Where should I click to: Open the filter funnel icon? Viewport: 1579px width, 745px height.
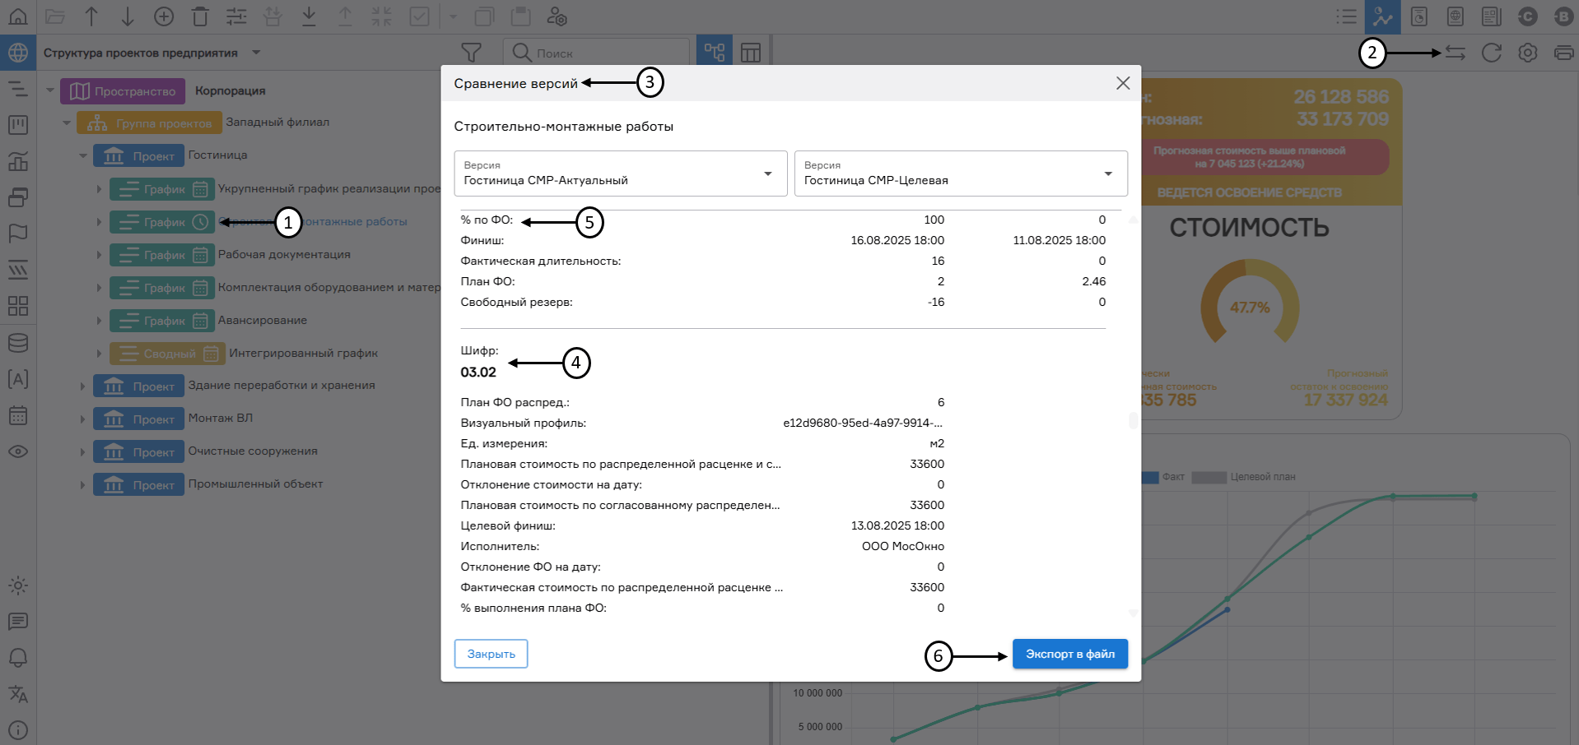pyautogui.click(x=471, y=53)
